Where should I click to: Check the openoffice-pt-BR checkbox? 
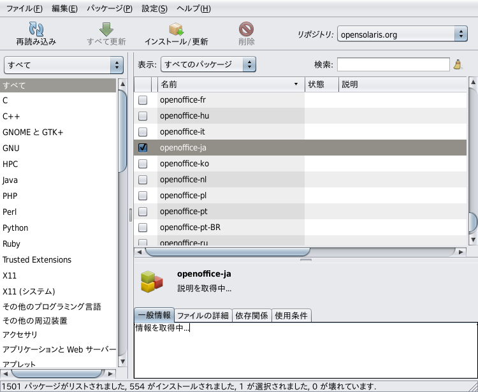[143, 228]
